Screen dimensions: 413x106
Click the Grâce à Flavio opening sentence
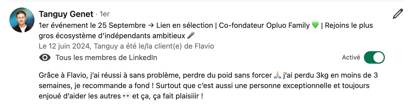click(155, 75)
